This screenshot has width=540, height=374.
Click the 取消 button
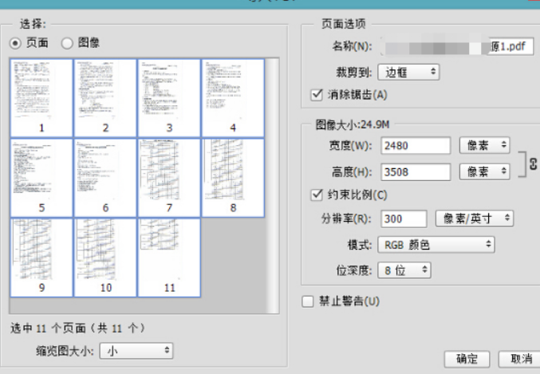click(519, 359)
